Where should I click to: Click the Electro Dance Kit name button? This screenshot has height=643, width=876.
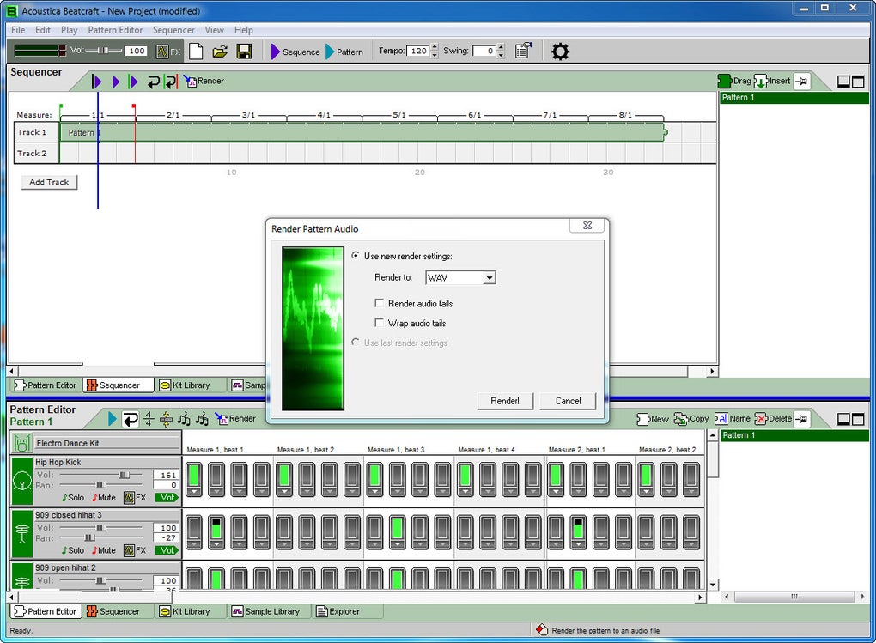pyautogui.click(x=106, y=443)
